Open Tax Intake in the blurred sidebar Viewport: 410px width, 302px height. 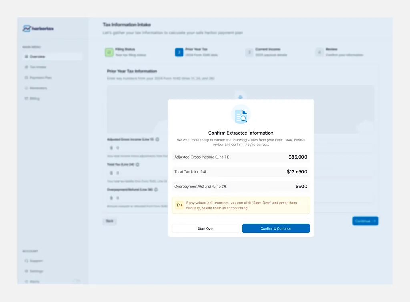point(52,67)
